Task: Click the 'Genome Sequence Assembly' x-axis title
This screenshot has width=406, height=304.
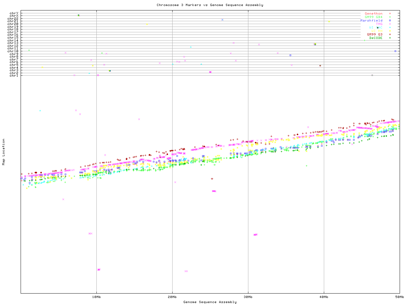Action: [x=210, y=302]
